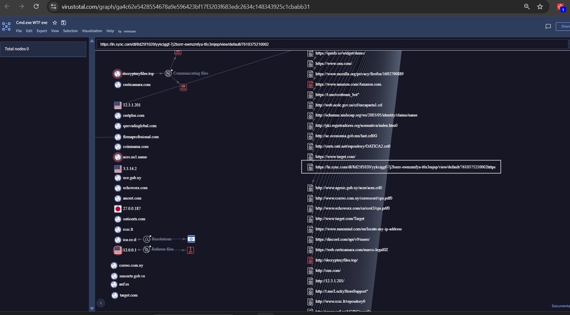Viewport: 570px width, 315px height.
Task: Open the File menu
Action: pyautogui.click(x=19, y=31)
